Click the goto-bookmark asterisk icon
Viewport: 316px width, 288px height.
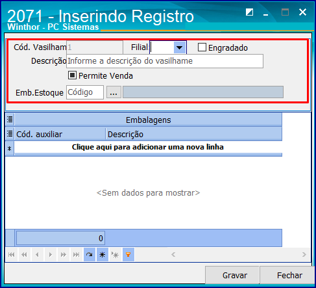(x=115, y=254)
